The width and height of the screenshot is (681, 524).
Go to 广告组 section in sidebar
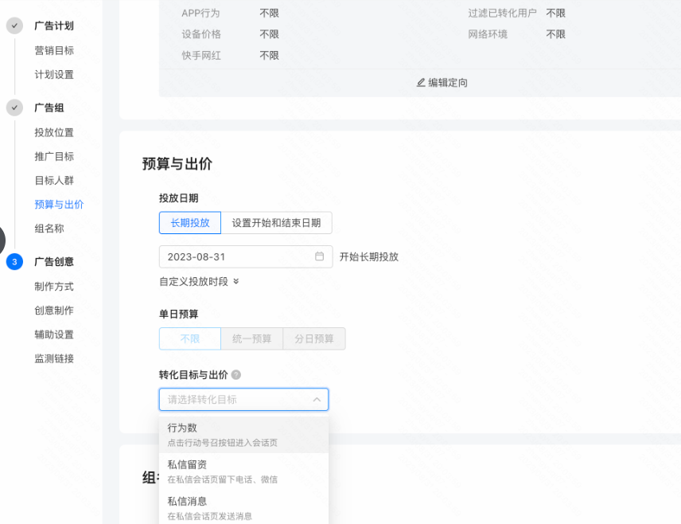pyautogui.click(x=49, y=108)
